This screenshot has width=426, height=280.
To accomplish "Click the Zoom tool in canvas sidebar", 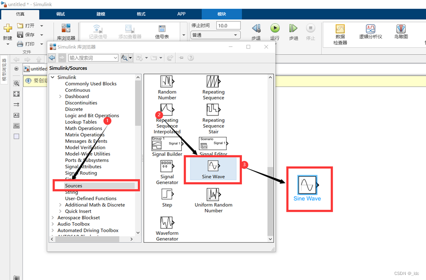I will coord(17,83).
